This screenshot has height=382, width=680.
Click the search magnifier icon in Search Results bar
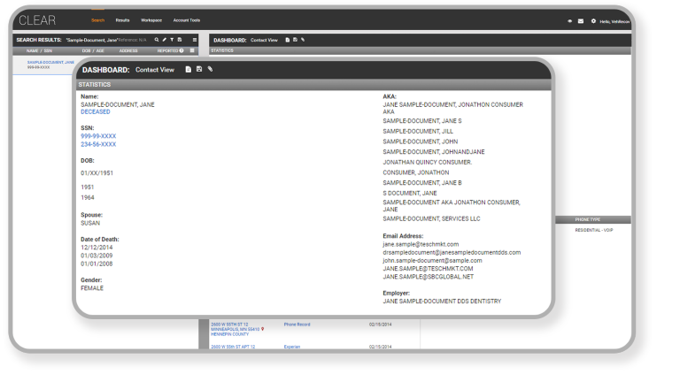[x=157, y=40]
